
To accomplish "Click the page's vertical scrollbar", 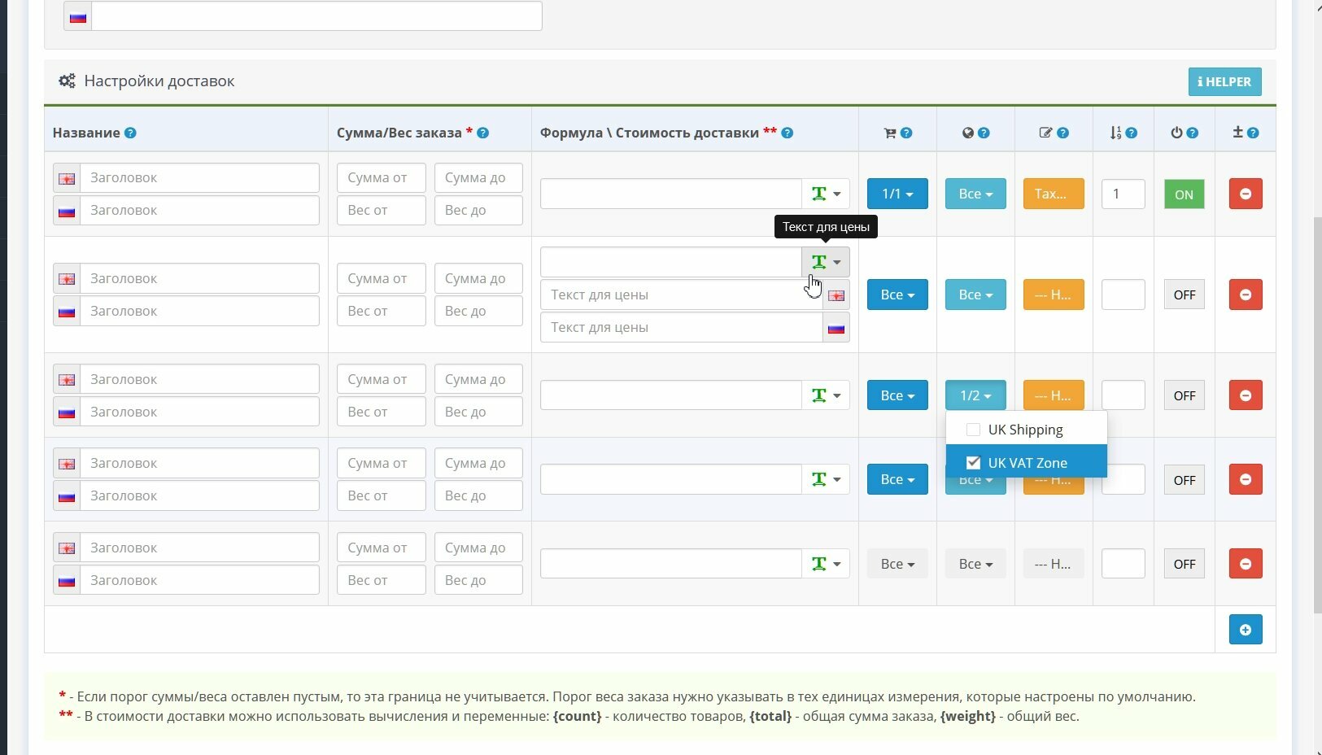I will pos(1317,407).
